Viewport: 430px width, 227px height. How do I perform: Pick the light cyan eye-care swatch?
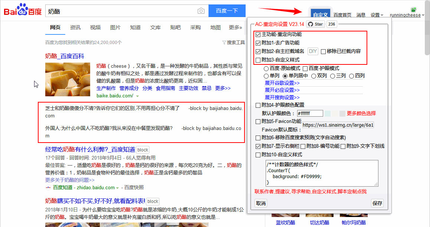click(x=328, y=113)
